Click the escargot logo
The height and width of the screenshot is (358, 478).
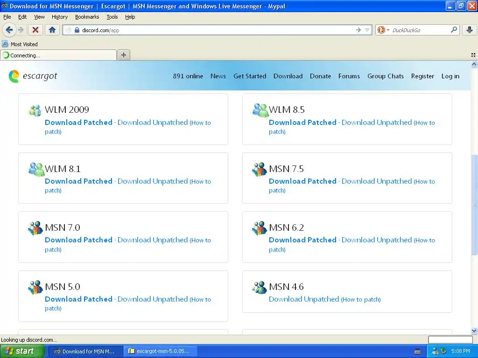coord(33,76)
